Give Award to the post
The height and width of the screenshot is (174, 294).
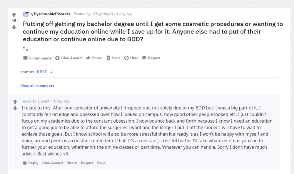[69, 58]
